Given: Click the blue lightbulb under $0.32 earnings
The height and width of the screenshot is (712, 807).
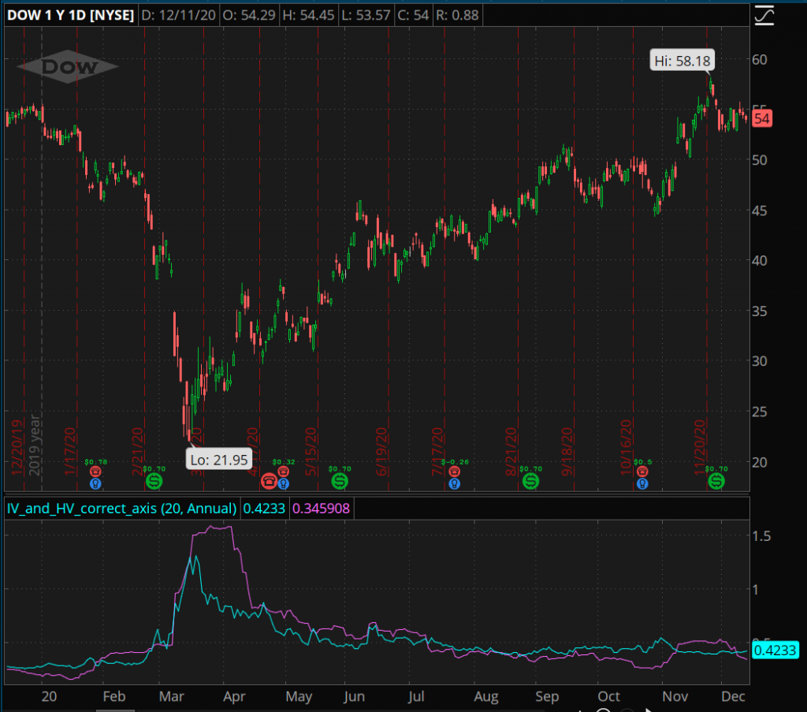Looking at the screenshot, I should [284, 484].
